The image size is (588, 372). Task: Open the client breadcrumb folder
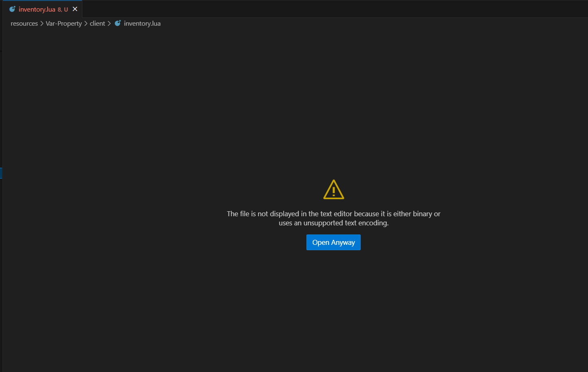[x=97, y=24]
